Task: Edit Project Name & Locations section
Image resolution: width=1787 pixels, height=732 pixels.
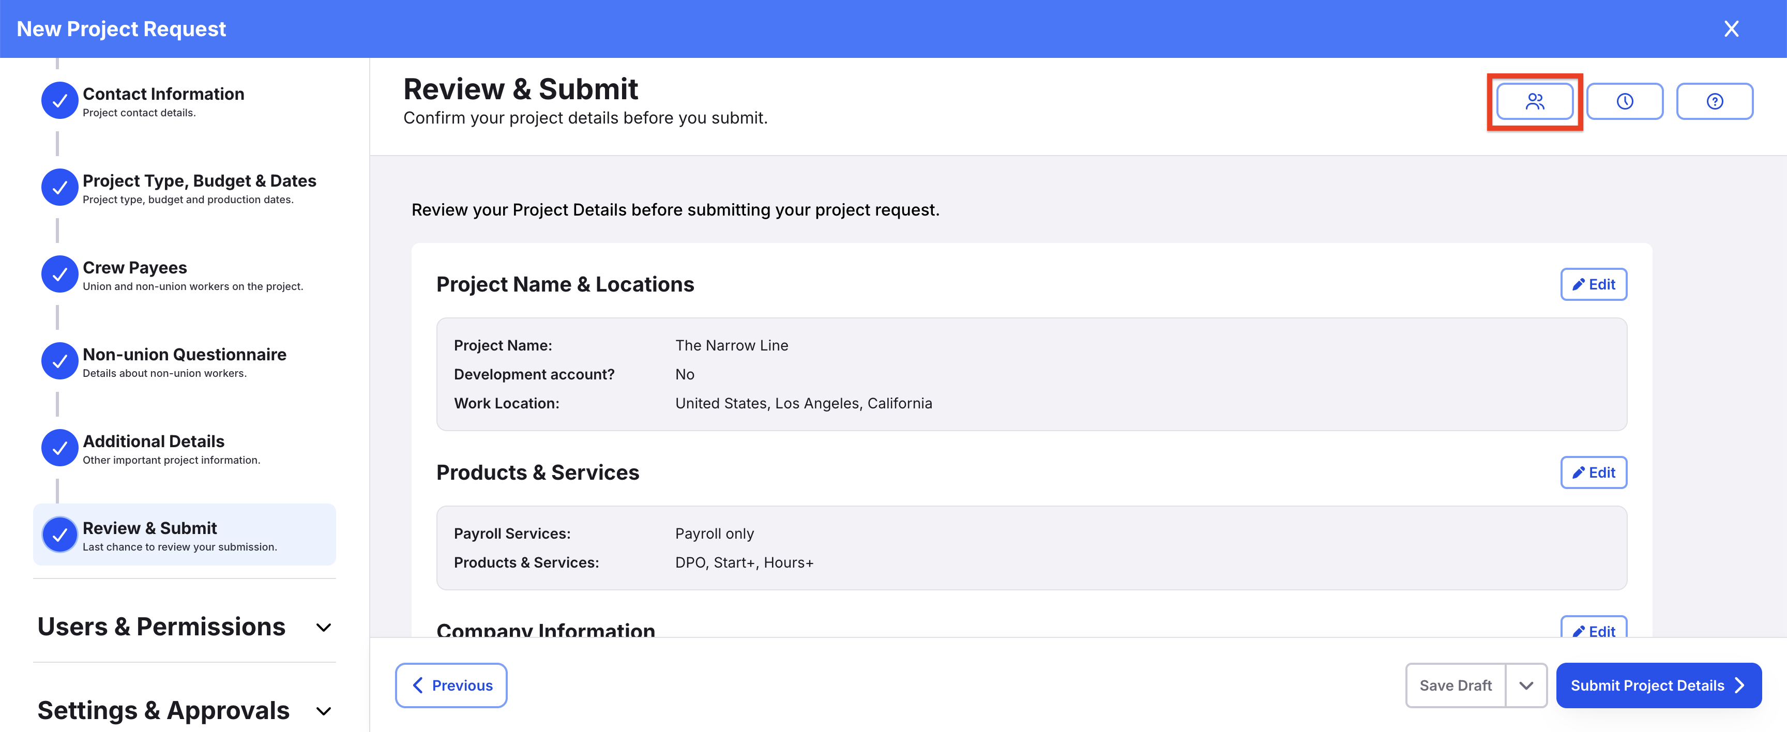Action: 1594,284
